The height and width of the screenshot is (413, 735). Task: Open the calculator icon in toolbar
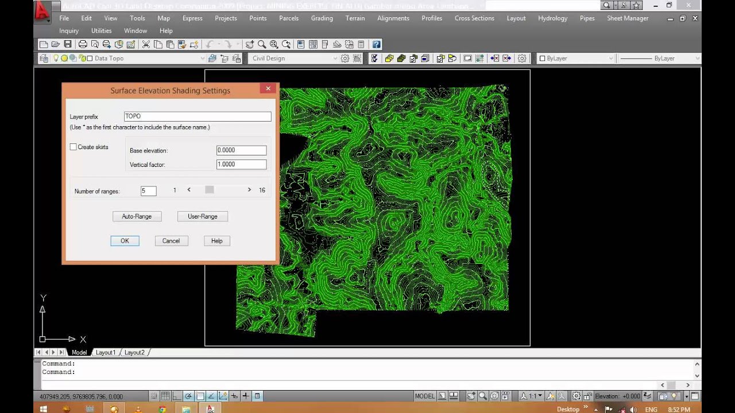(x=361, y=44)
